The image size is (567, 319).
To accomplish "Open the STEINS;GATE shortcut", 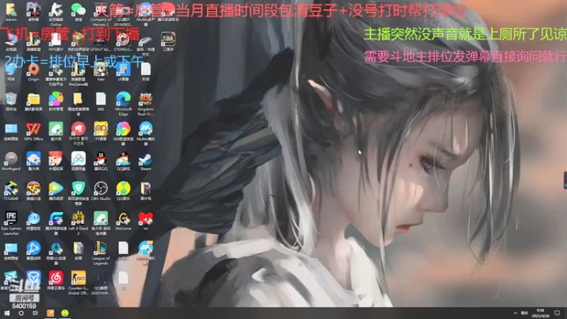I will point(123,41).
